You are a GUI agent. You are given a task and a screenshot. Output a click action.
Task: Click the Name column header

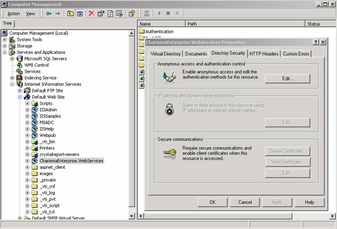point(162,24)
